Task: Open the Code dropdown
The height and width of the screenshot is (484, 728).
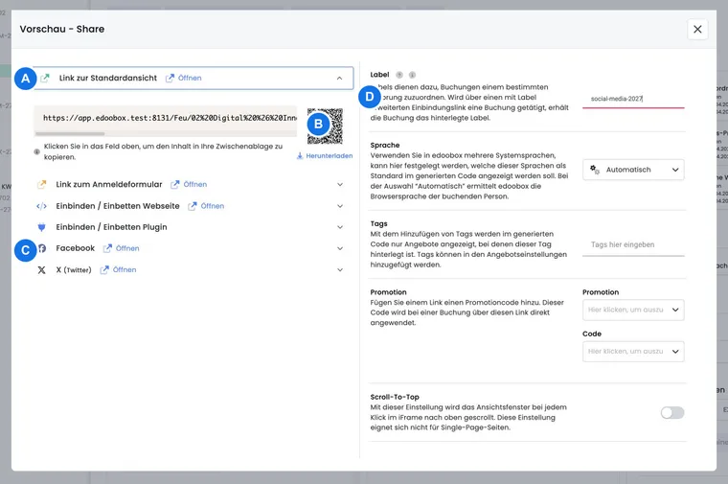Action: click(633, 352)
